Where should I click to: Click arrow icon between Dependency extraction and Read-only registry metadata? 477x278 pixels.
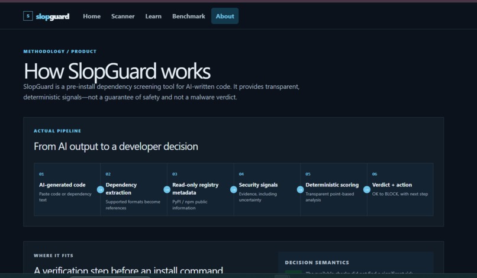pos(167,189)
